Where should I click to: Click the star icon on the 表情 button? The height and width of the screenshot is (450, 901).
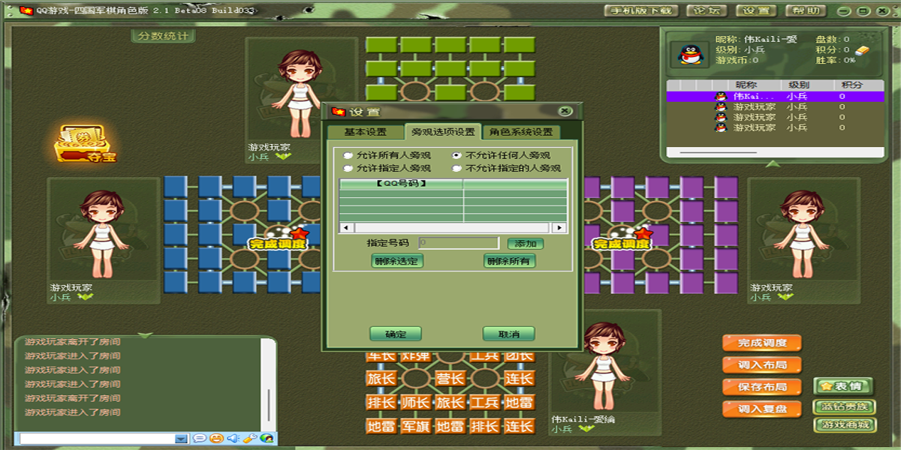pyautogui.click(x=826, y=386)
